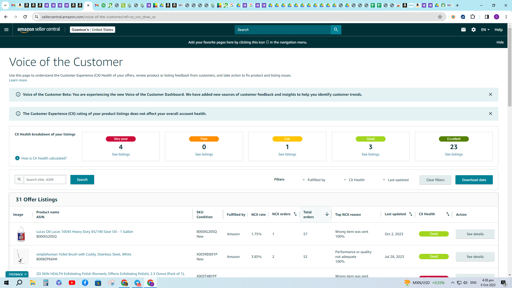
Task: Open the browser extensions puzzle icon
Action: [473, 17]
